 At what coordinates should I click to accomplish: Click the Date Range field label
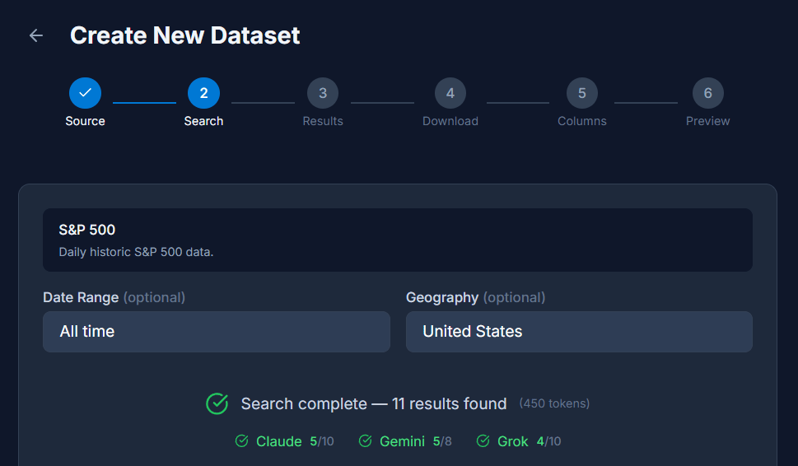[114, 297]
